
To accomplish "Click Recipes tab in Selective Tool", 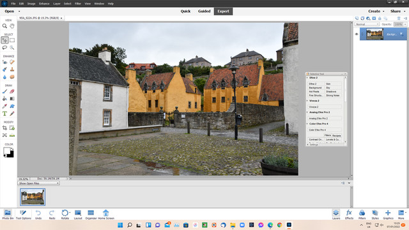I will (337, 135).
